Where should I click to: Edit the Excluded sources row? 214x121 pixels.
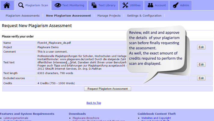click(201, 78)
